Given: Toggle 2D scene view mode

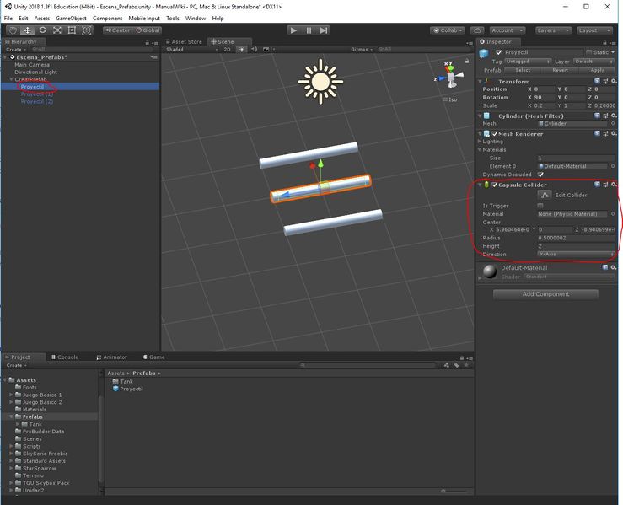Looking at the screenshot, I should pyautogui.click(x=227, y=49).
